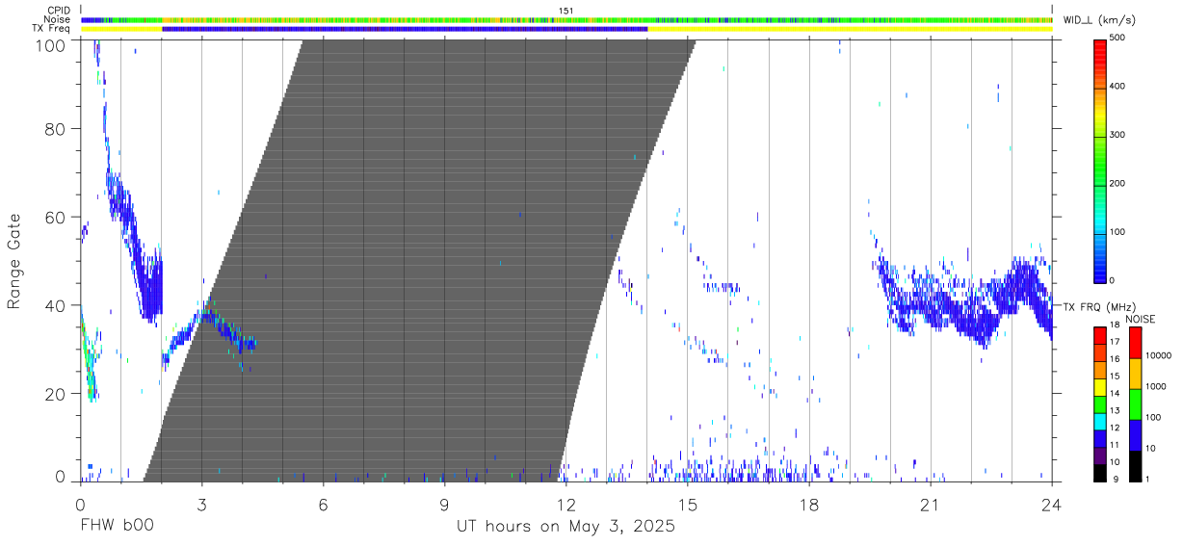Click y-axis tick label 60

pos(56,217)
